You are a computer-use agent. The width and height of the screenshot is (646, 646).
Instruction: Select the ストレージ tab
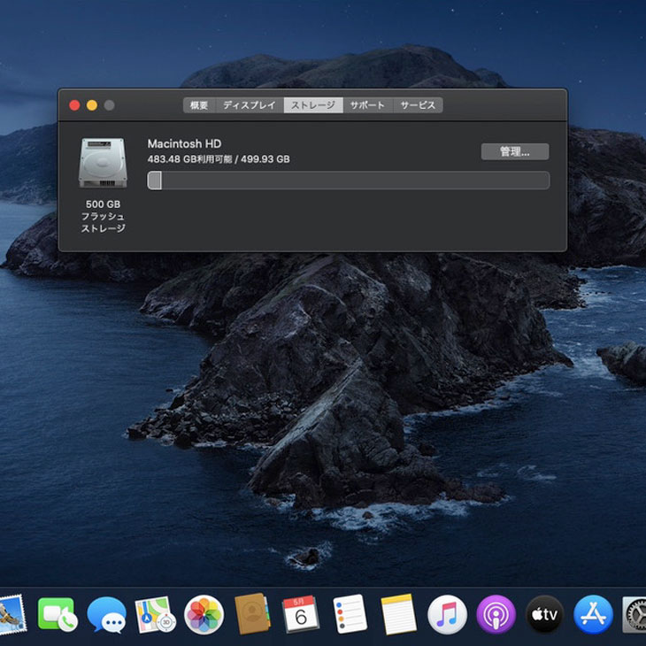click(x=313, y=105)
